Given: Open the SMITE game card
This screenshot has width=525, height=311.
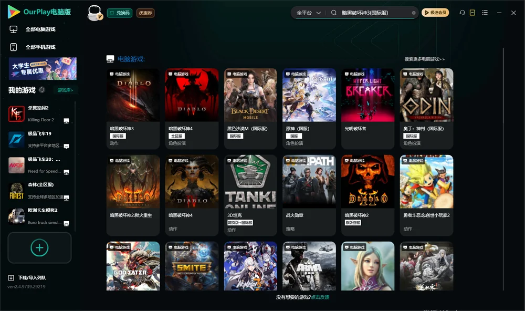Looking at the screenshot, I should (x=192, y=266).
